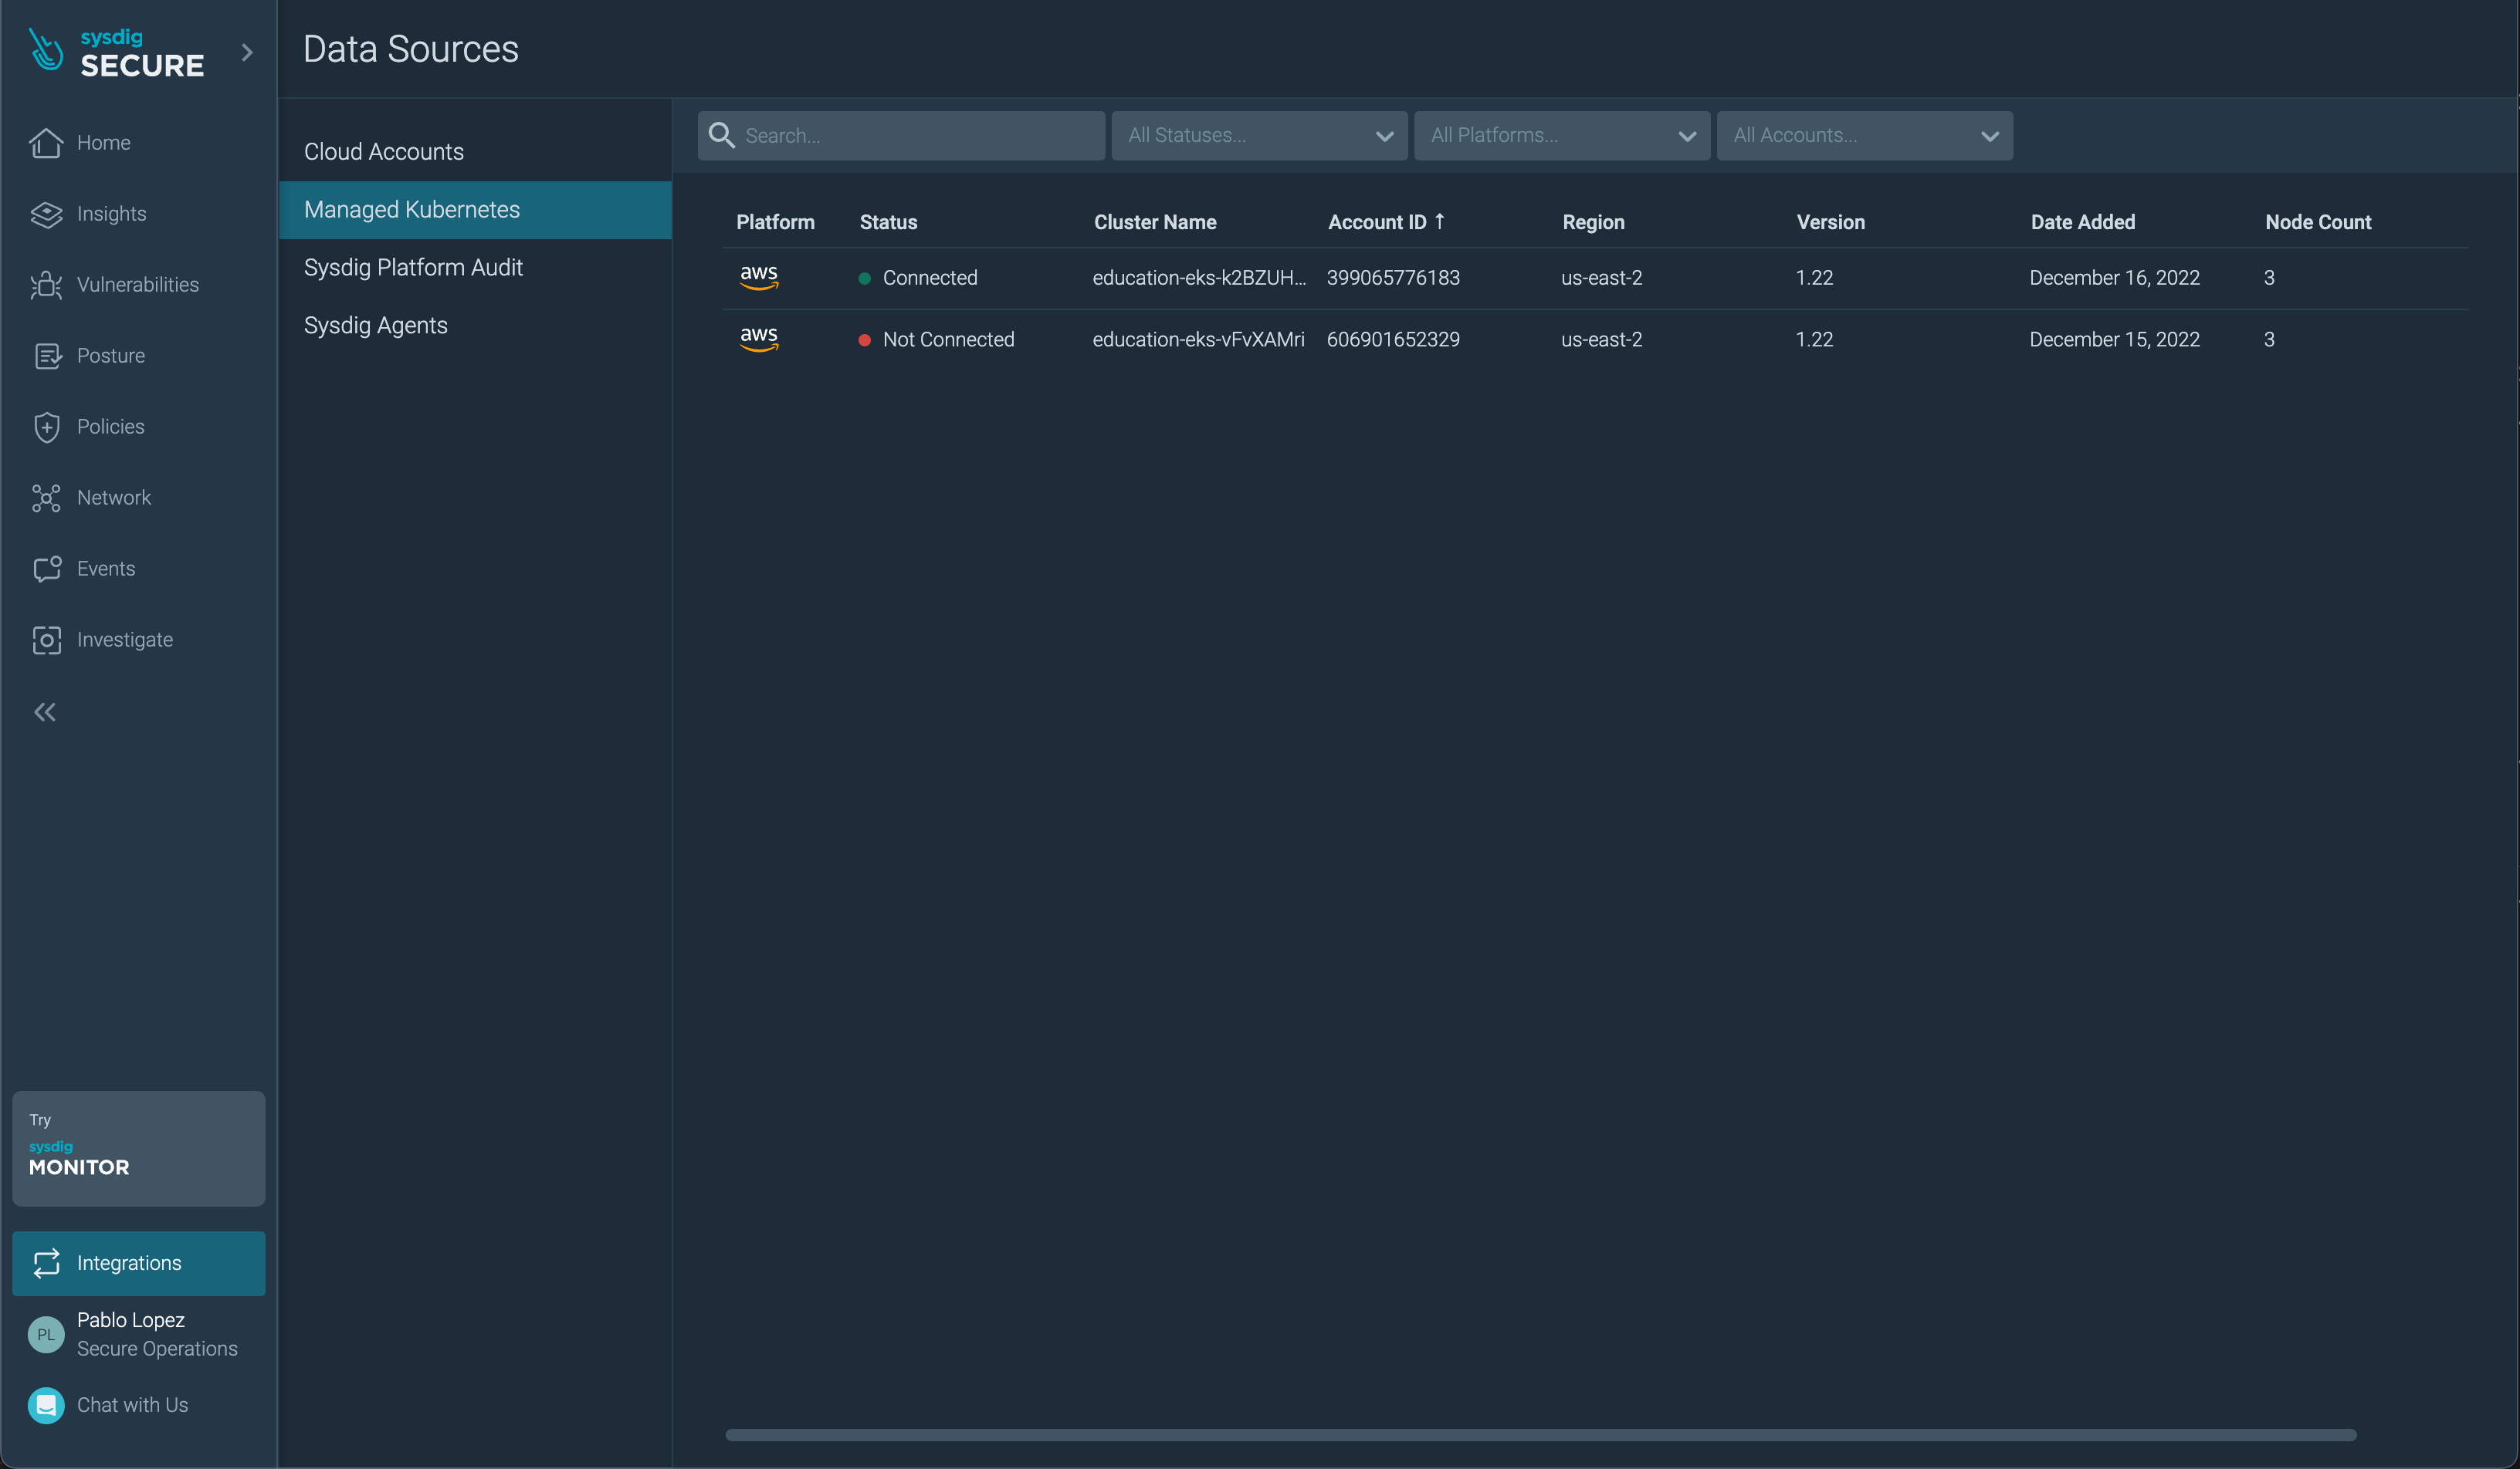Click the Data Sources page title
2520x1469 pixels.
411,49
